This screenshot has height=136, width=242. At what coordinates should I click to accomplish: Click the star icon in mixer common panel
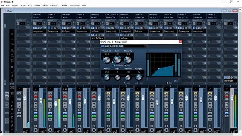12,66
